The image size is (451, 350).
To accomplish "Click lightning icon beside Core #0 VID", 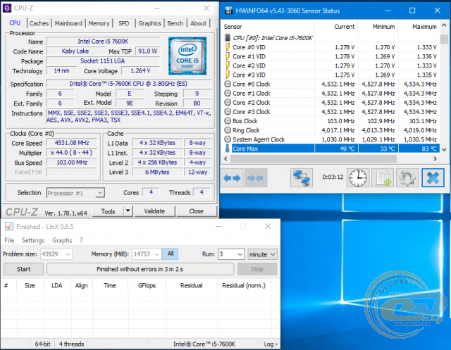I will [x=227, y=47].
